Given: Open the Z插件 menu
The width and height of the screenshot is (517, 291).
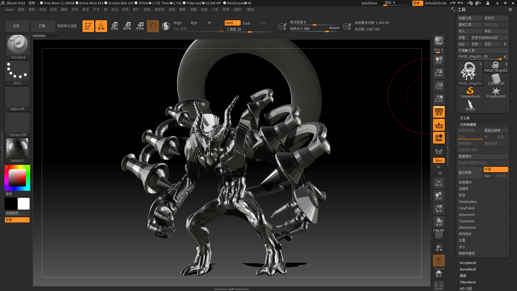Looking at the screenshot, I should (x=237, y=9).
